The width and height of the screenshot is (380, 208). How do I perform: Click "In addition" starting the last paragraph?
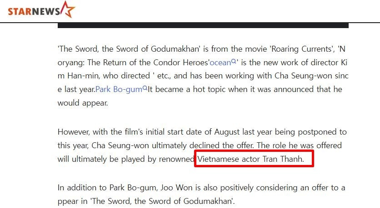(74, 187)
